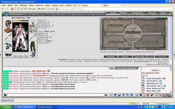
Task: Click the Обновить button in player list
Action: (155, 70)
